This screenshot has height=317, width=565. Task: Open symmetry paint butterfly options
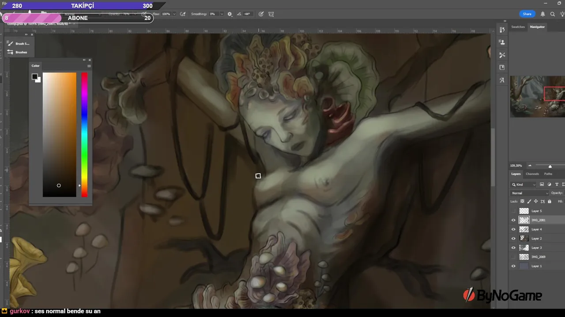pyautogui.click(x=271, y=14)
